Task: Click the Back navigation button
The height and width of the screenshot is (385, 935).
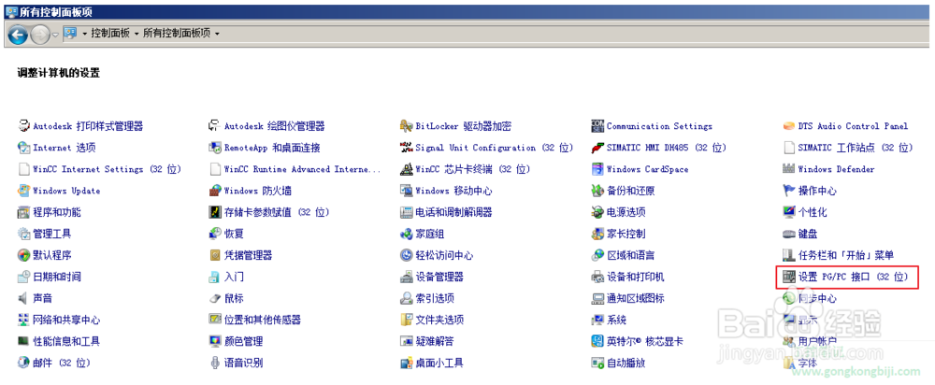Action: [x=17, y=36]
